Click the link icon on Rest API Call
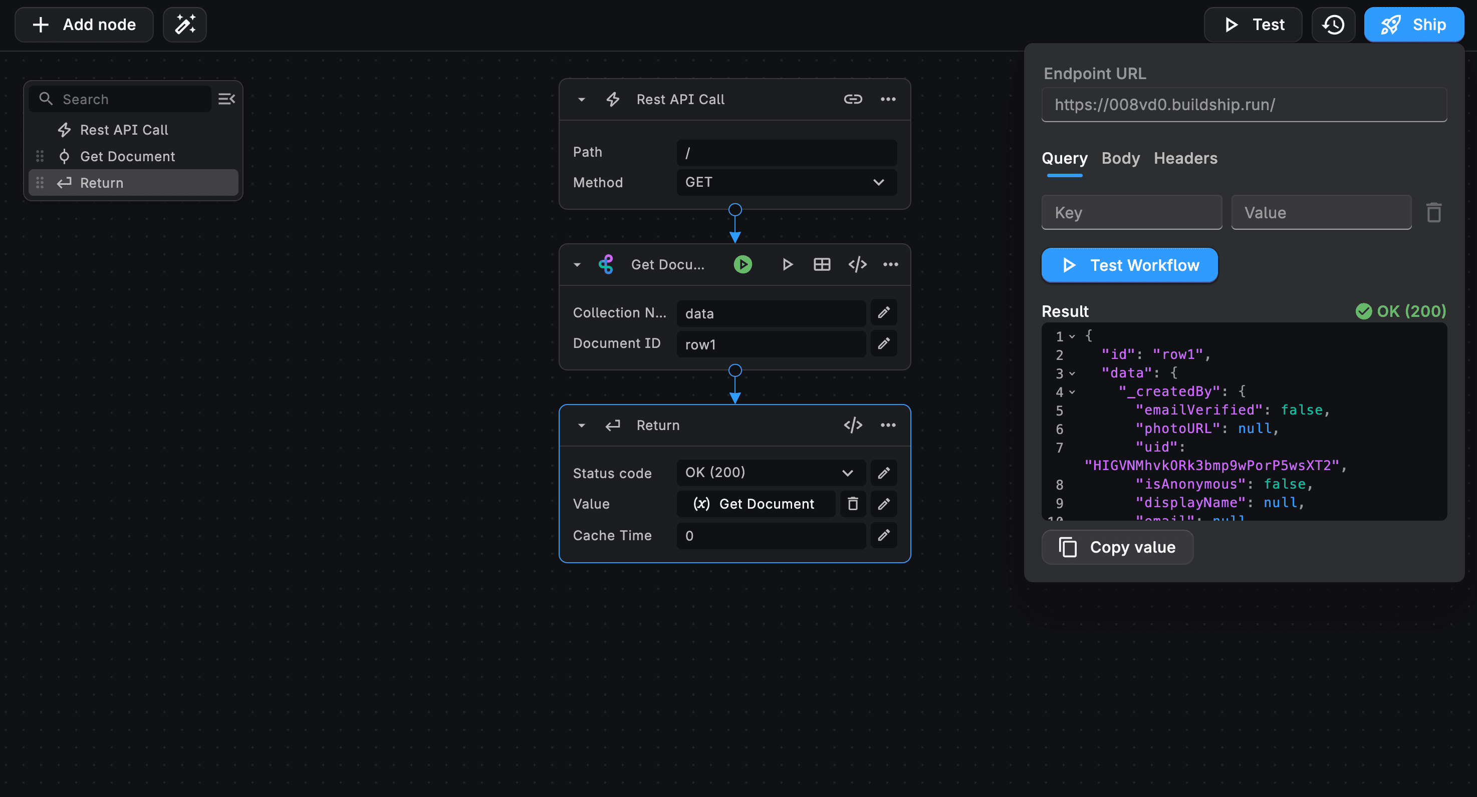The image size is (1477, 797). tap(853, 99)
